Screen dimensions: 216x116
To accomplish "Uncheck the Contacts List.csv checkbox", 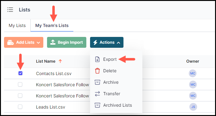I will point(20,73).
